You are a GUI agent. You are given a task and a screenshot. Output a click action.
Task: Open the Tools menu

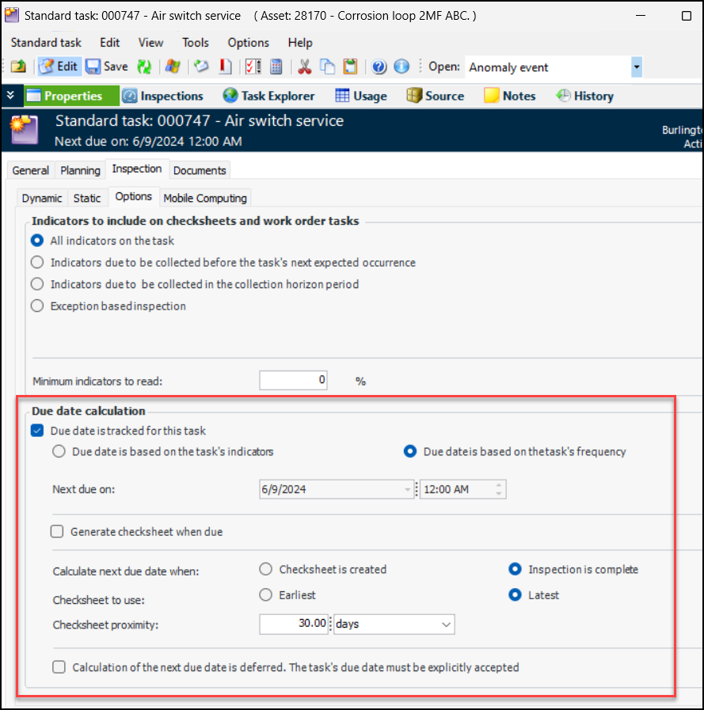coord(196,43)
